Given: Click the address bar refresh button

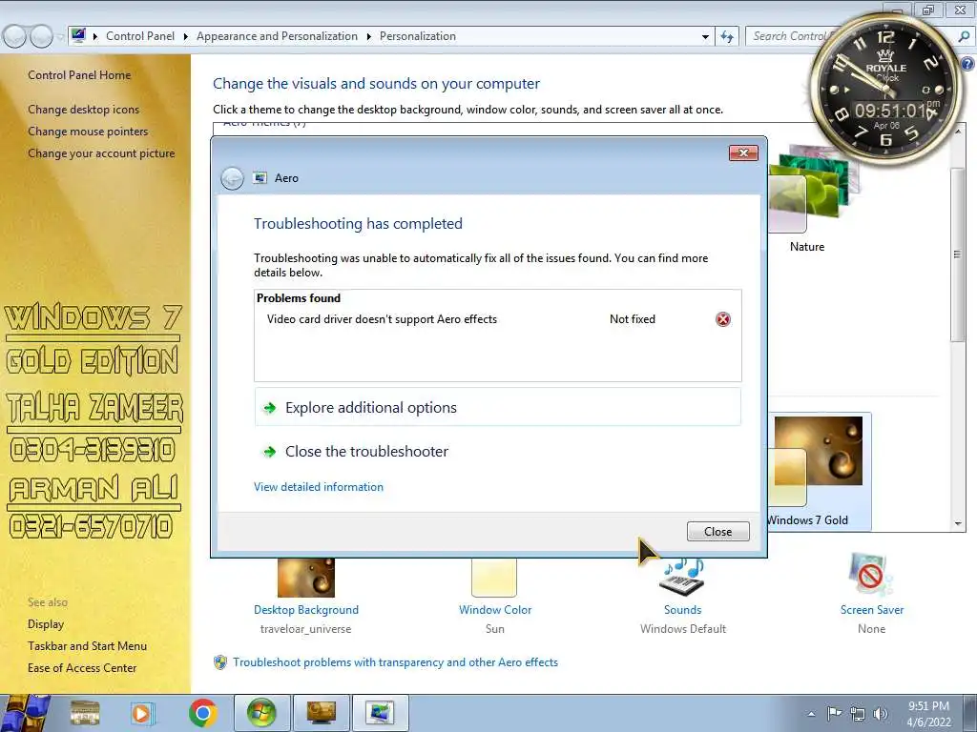Looking at the screenshot, I should pos(726,37).
